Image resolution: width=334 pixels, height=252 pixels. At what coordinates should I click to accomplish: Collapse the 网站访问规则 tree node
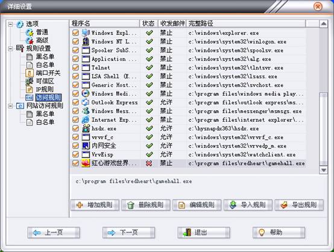tap(10, 106)
